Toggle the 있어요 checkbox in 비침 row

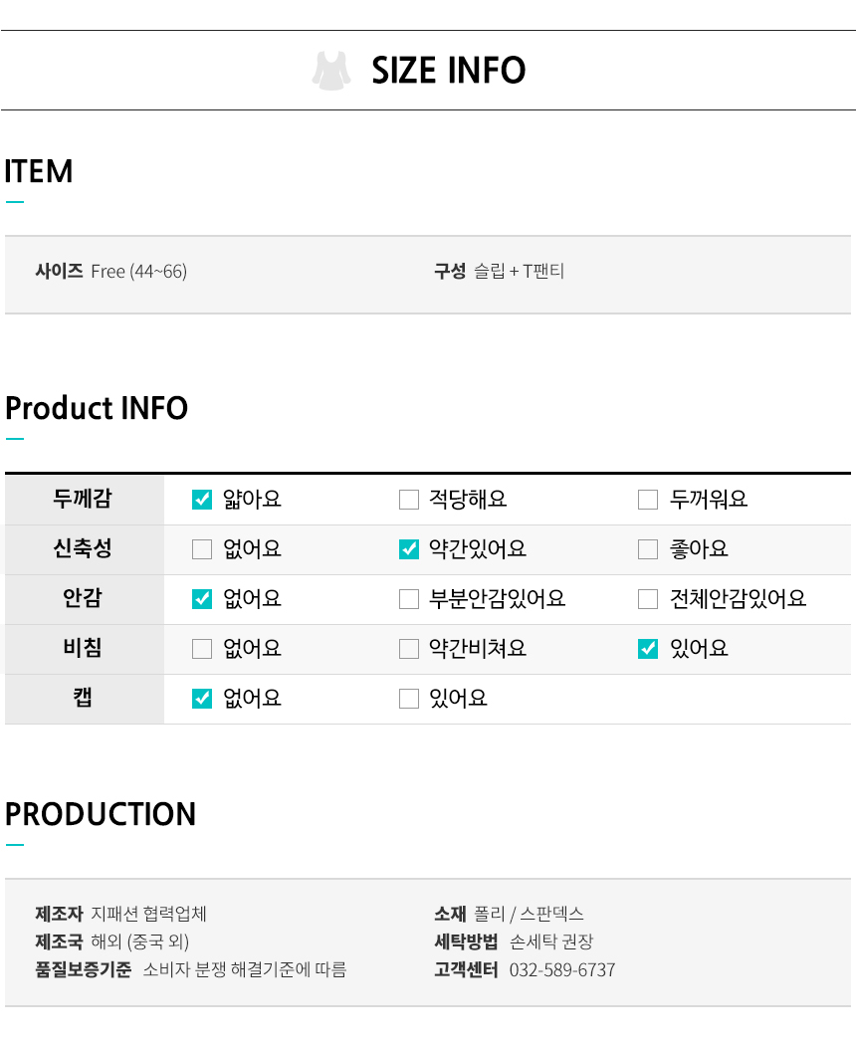click(648, 649)
